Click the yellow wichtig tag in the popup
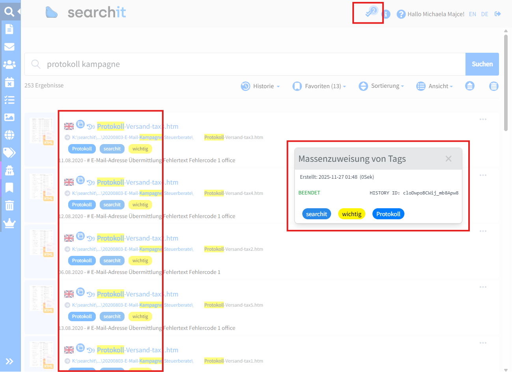The image size is (512, 372). (352, 214)
